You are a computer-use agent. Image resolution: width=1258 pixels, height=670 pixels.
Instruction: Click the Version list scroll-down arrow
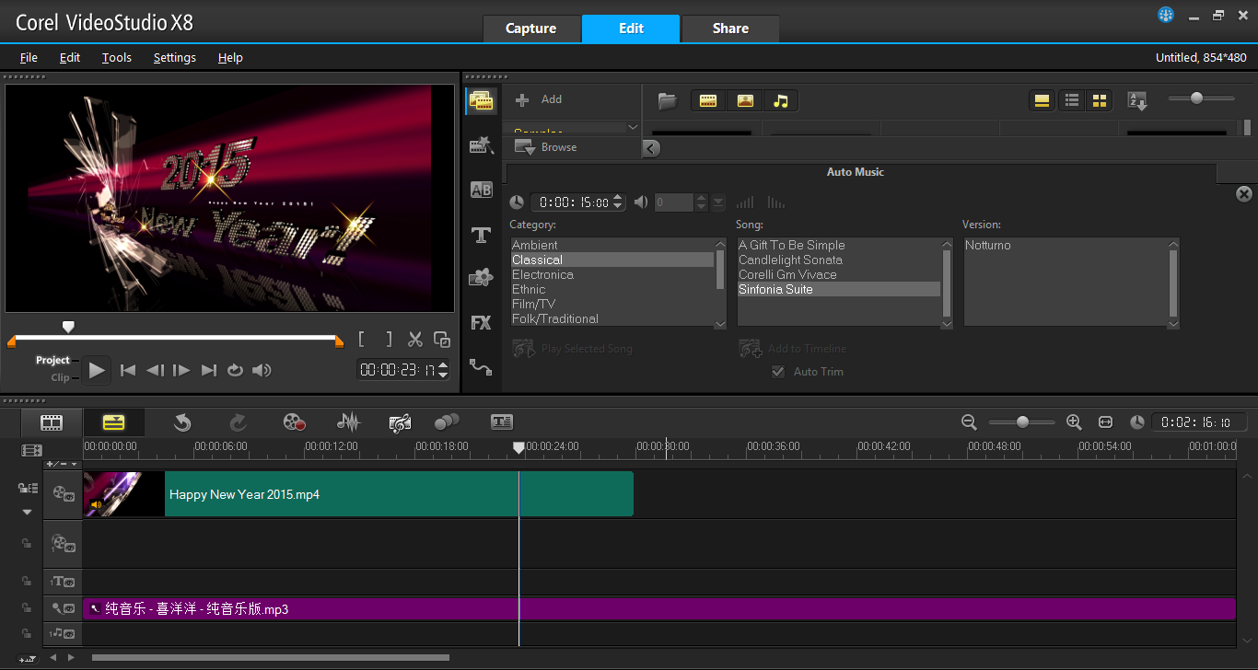[1173, 324]
